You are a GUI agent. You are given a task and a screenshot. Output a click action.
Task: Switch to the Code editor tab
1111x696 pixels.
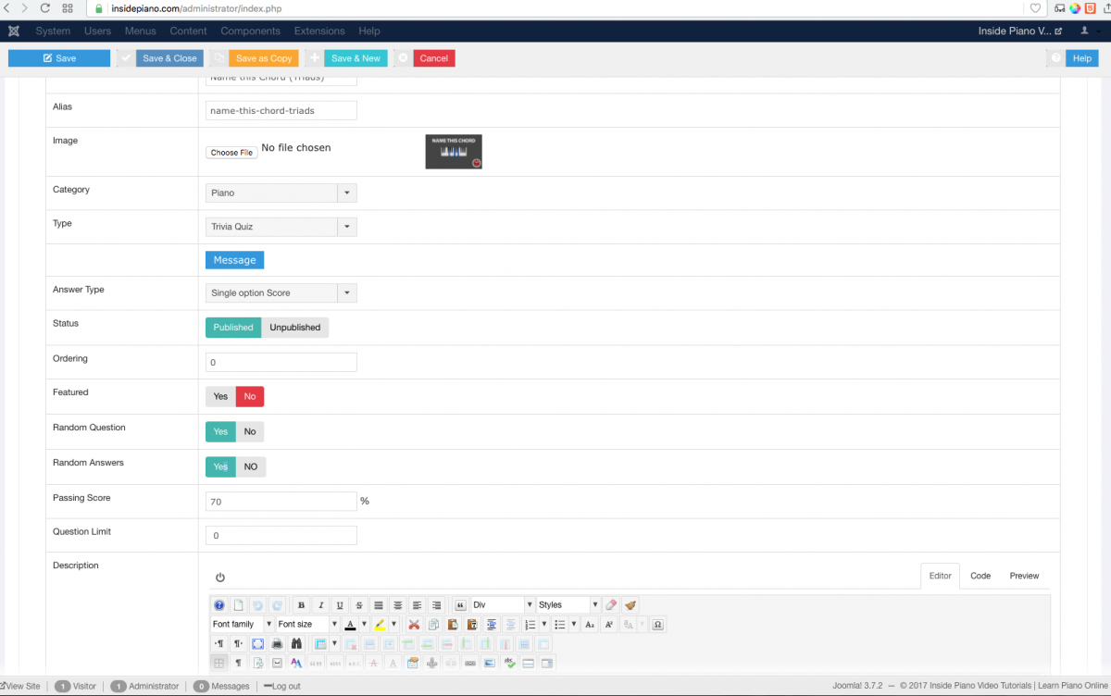pos(980,576)
